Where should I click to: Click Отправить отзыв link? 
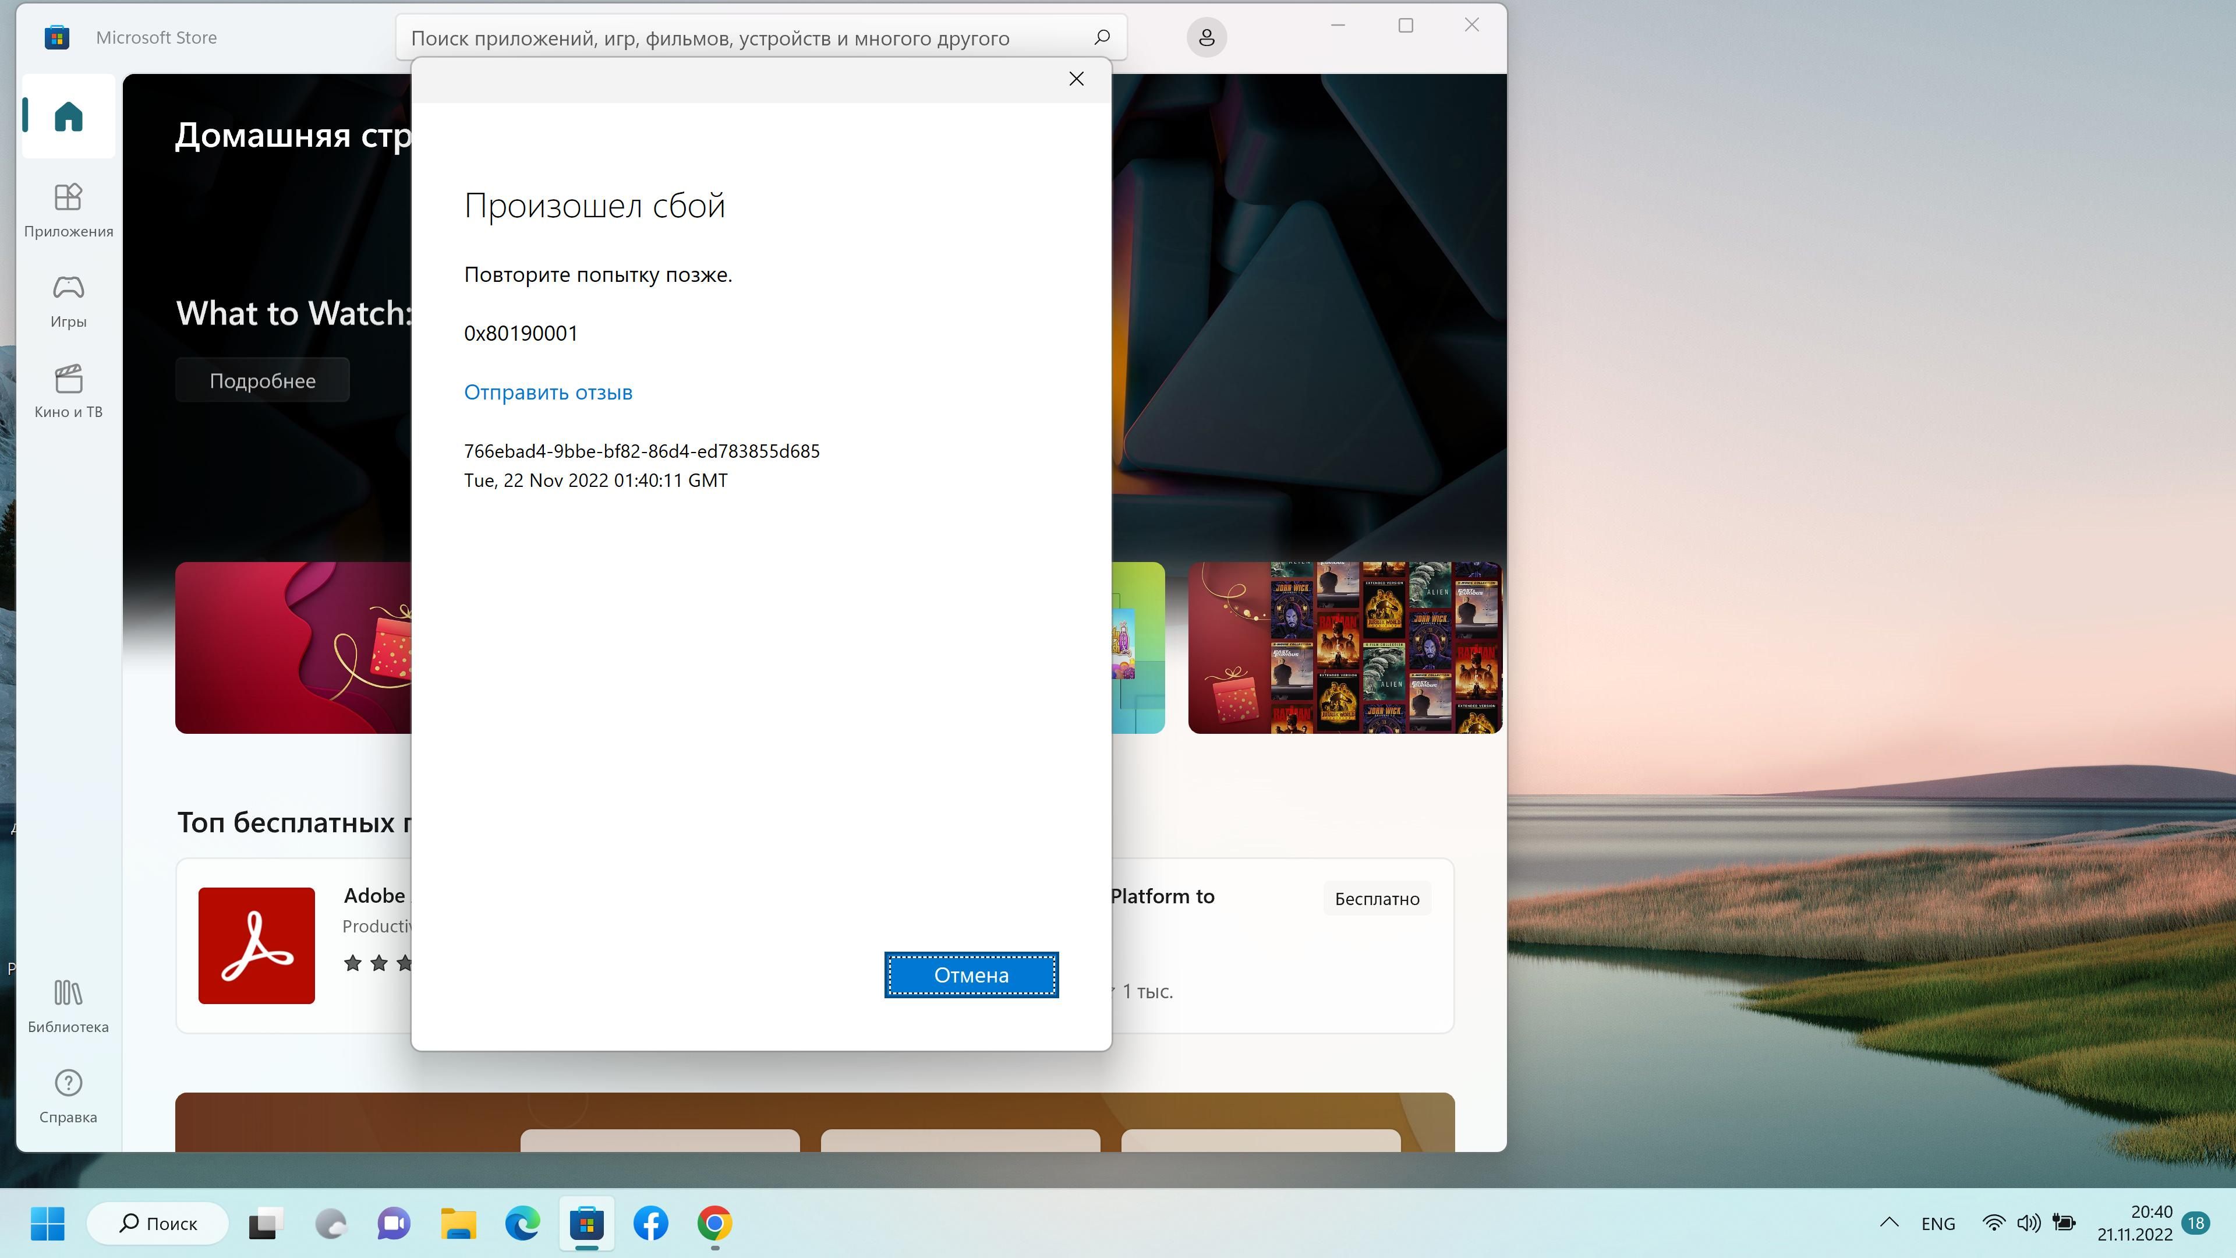click(x=548, y=393)
